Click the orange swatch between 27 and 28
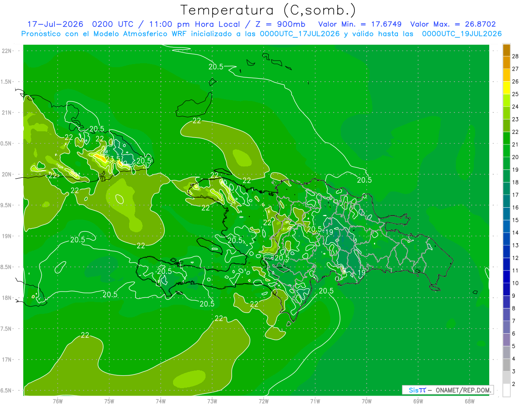The image size is (527, 407). pos(506,63)
